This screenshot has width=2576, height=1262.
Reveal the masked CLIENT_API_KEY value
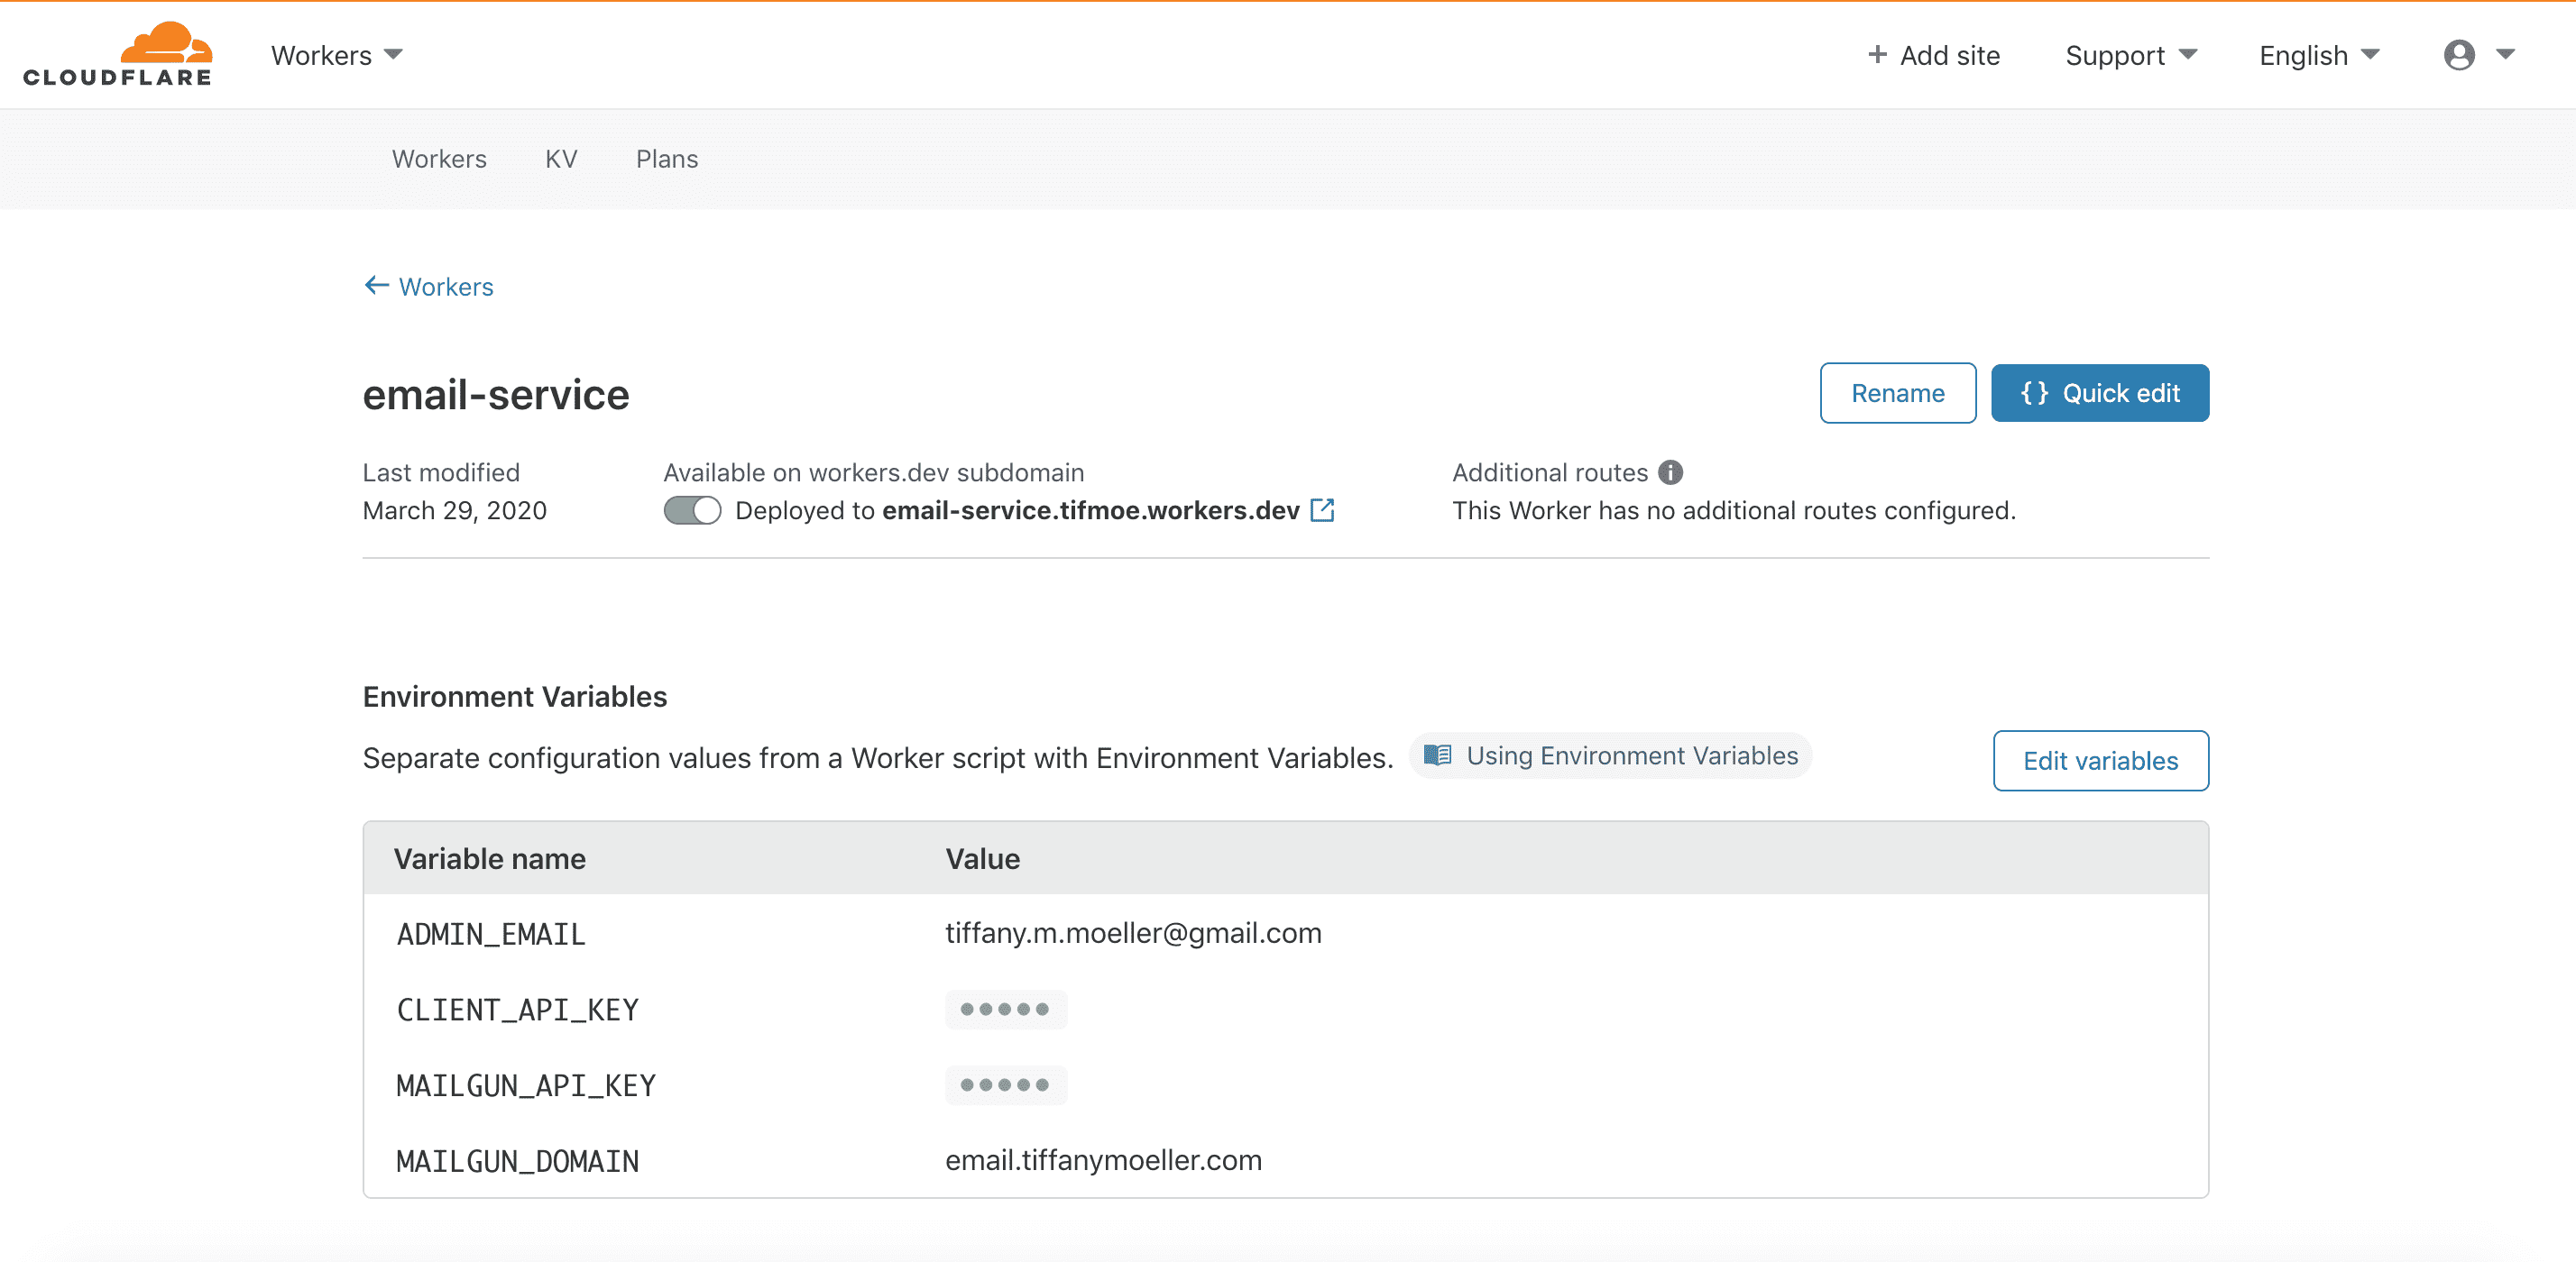1005,1010
